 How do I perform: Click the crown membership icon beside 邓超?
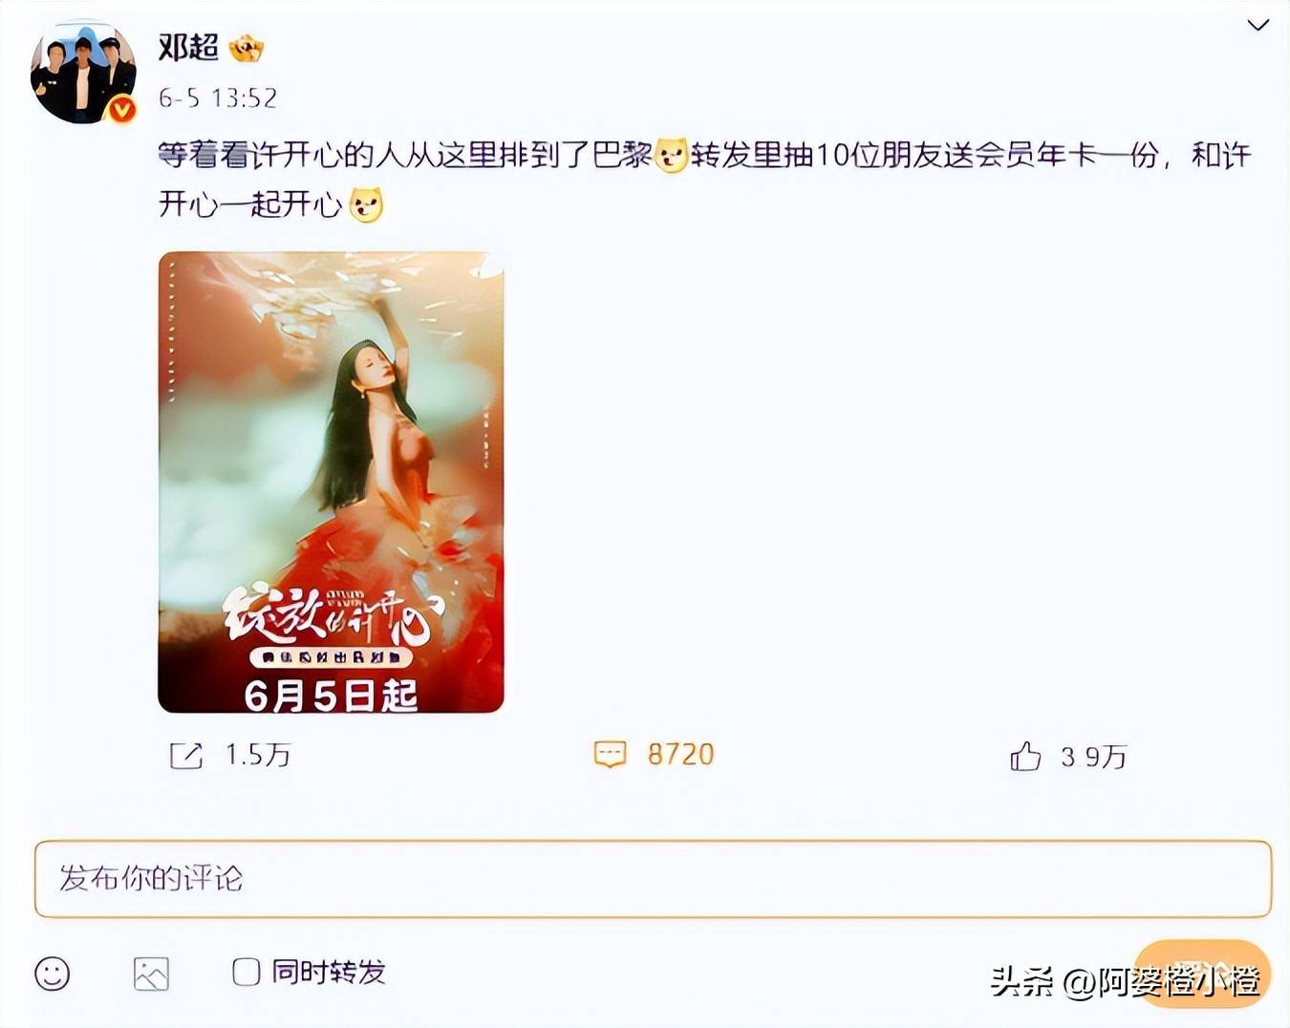[x=246, y=48]
